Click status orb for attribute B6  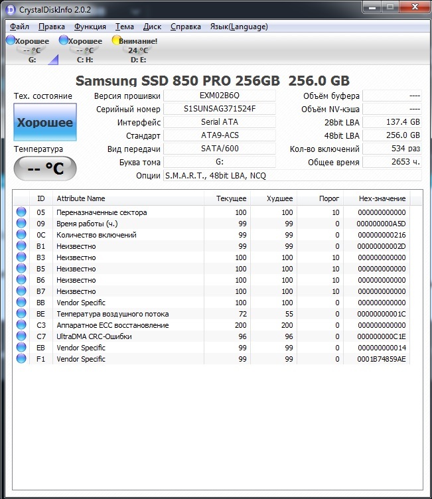(21, 280)
